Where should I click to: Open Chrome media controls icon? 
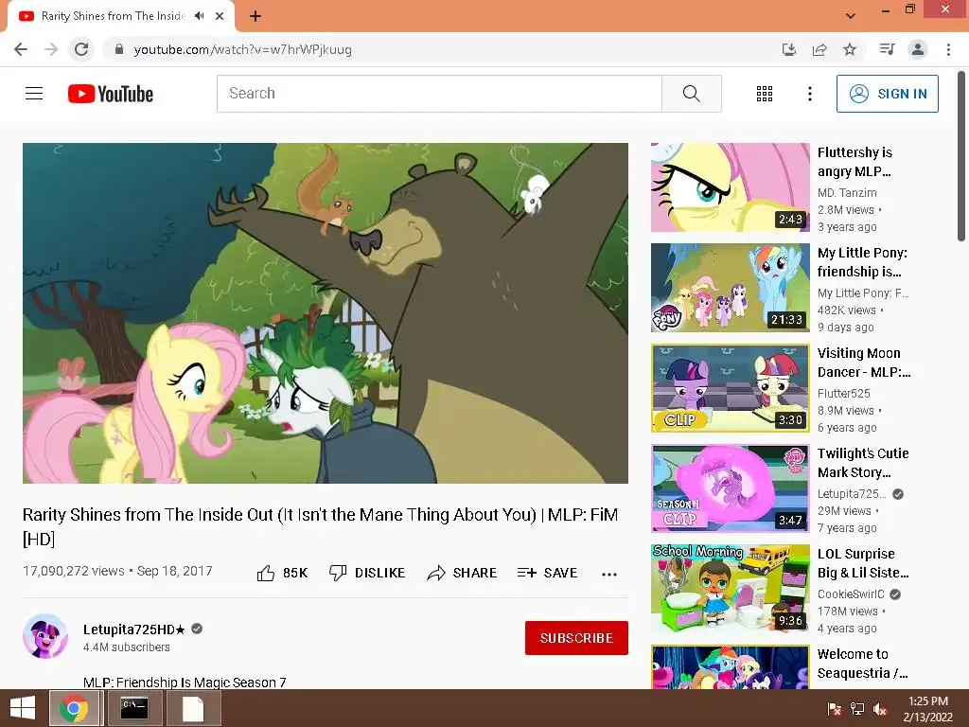[887, 49]
